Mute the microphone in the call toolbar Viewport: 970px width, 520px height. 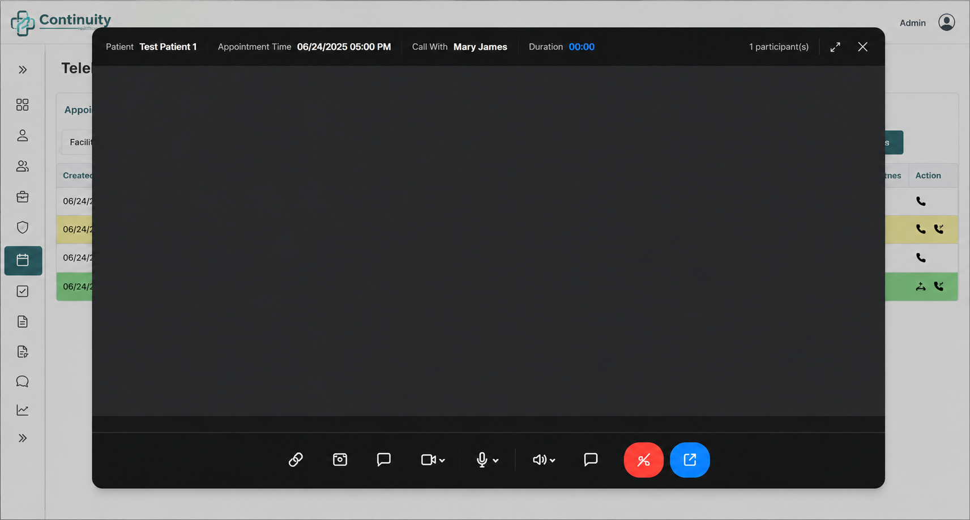pyautogui.click(x=482, y=460)
